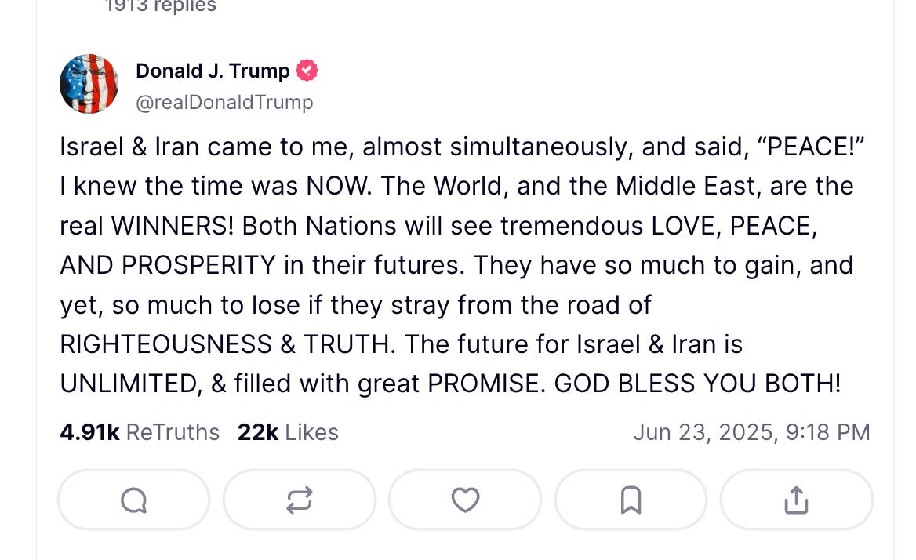916x560 pixels.
Task: Bookmark this Truth
Action: 631,499
